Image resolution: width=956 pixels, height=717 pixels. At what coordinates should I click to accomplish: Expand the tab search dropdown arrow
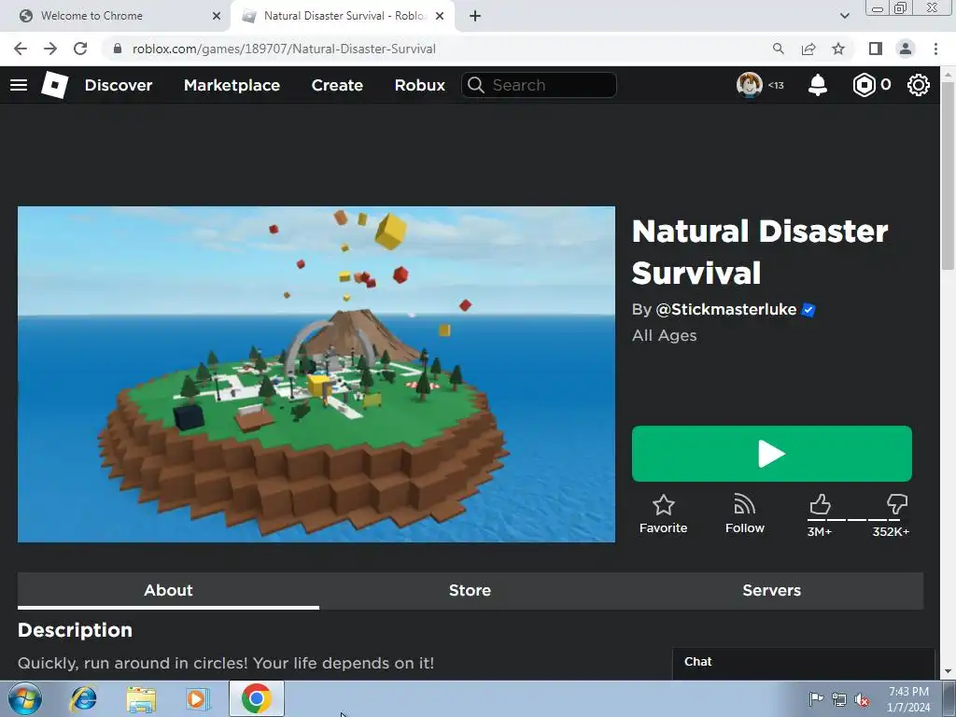[x=844, y=16]
